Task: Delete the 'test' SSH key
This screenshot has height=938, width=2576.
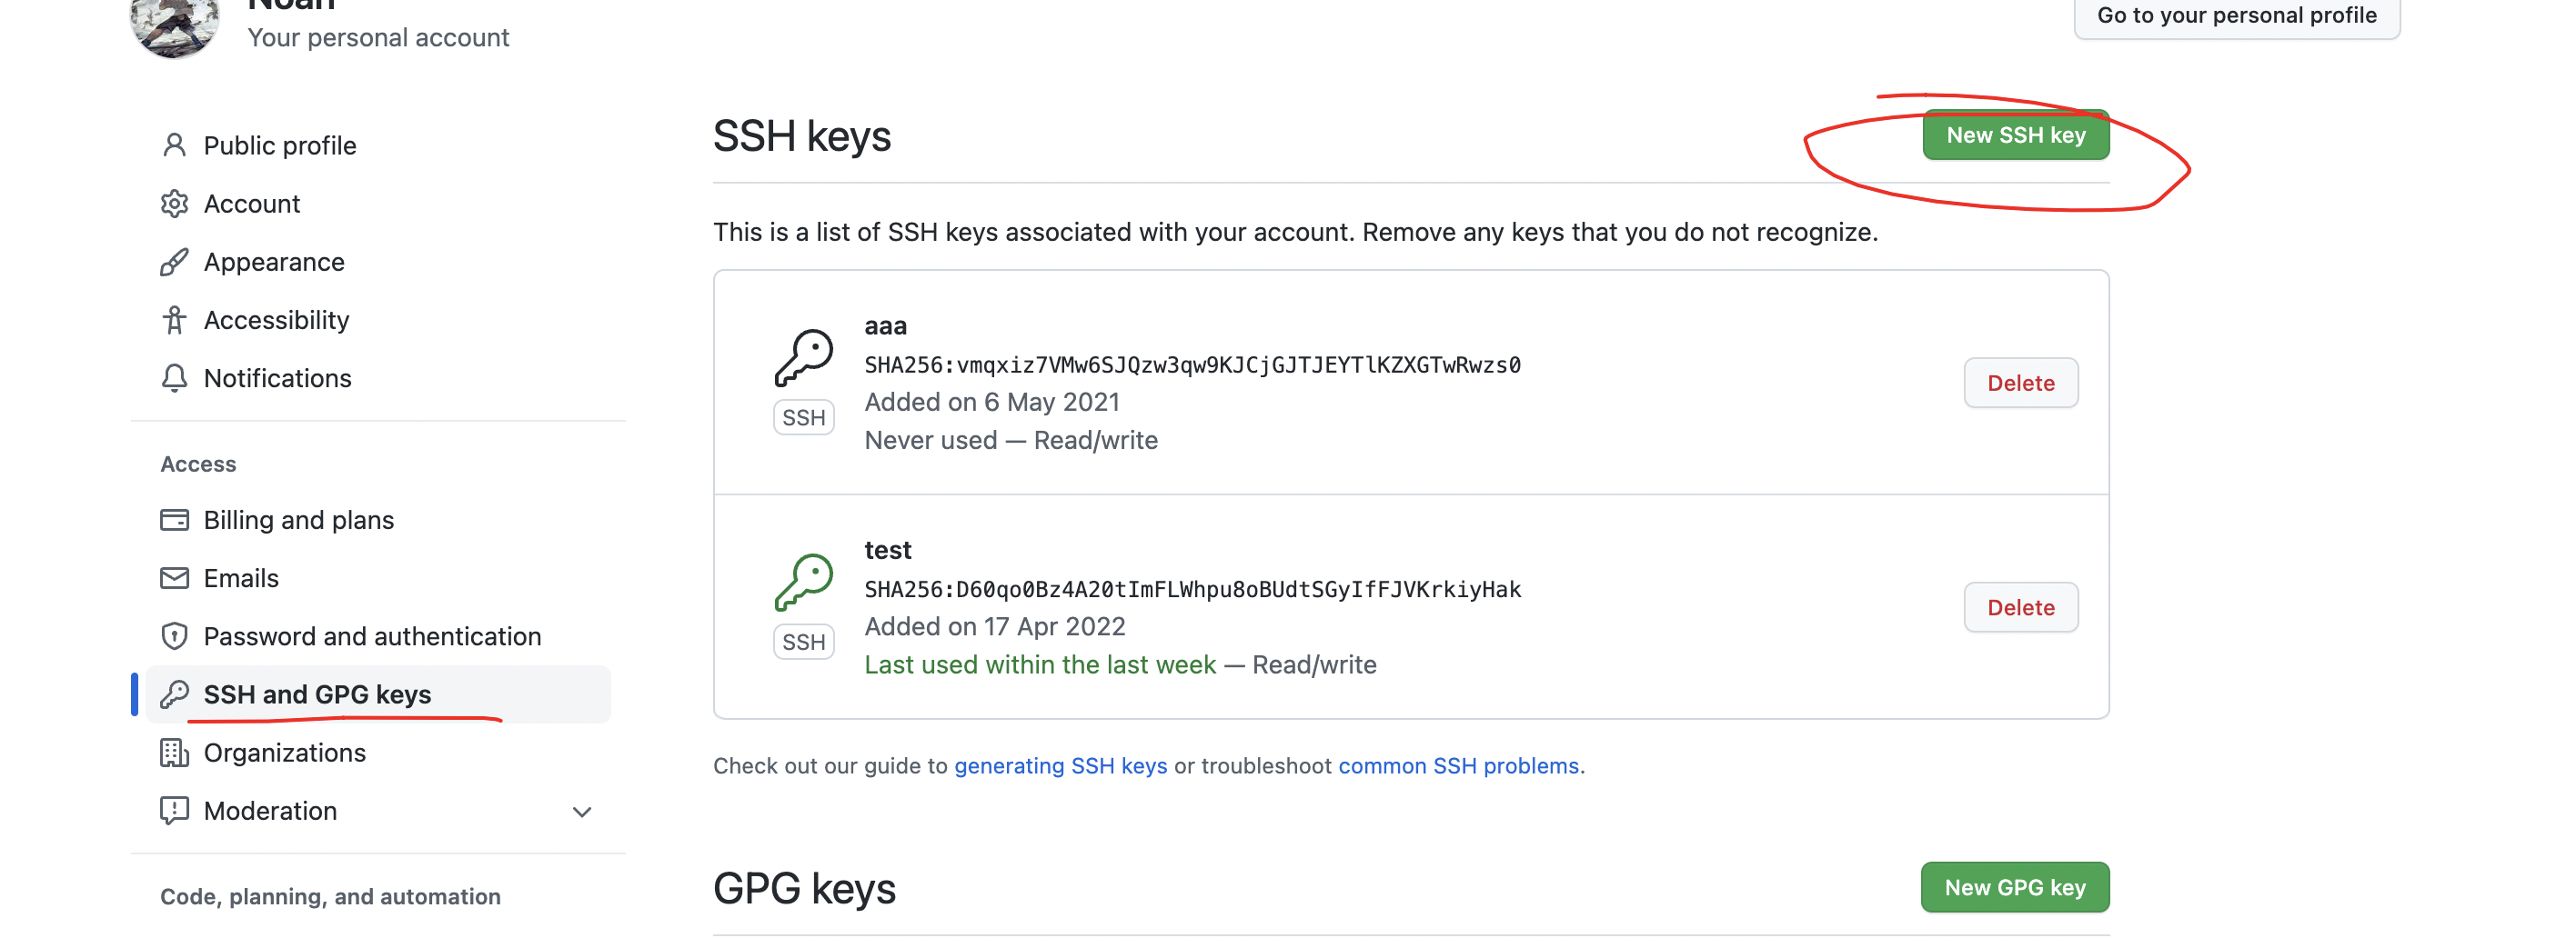Action: [x=2020, y=607]
